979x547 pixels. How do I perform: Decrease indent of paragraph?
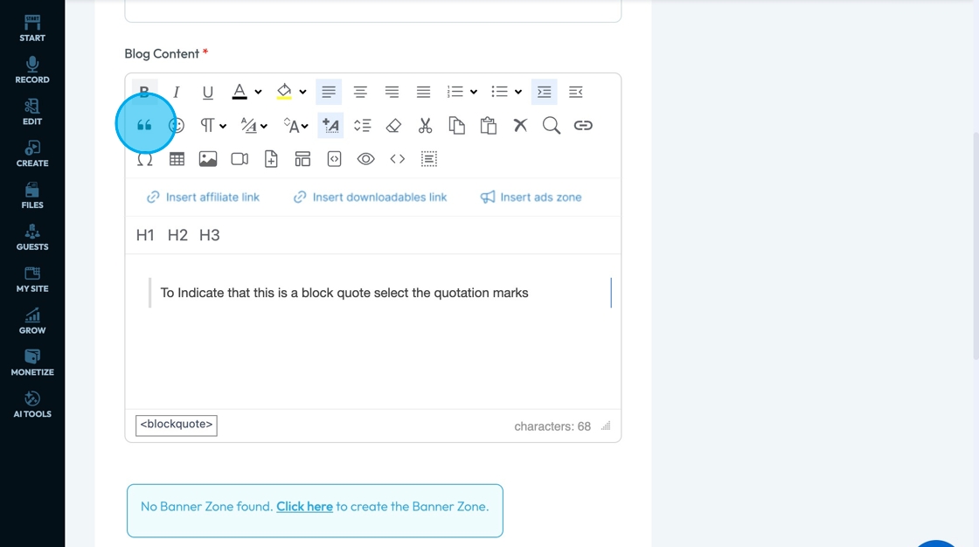click(x=576, y=92)
